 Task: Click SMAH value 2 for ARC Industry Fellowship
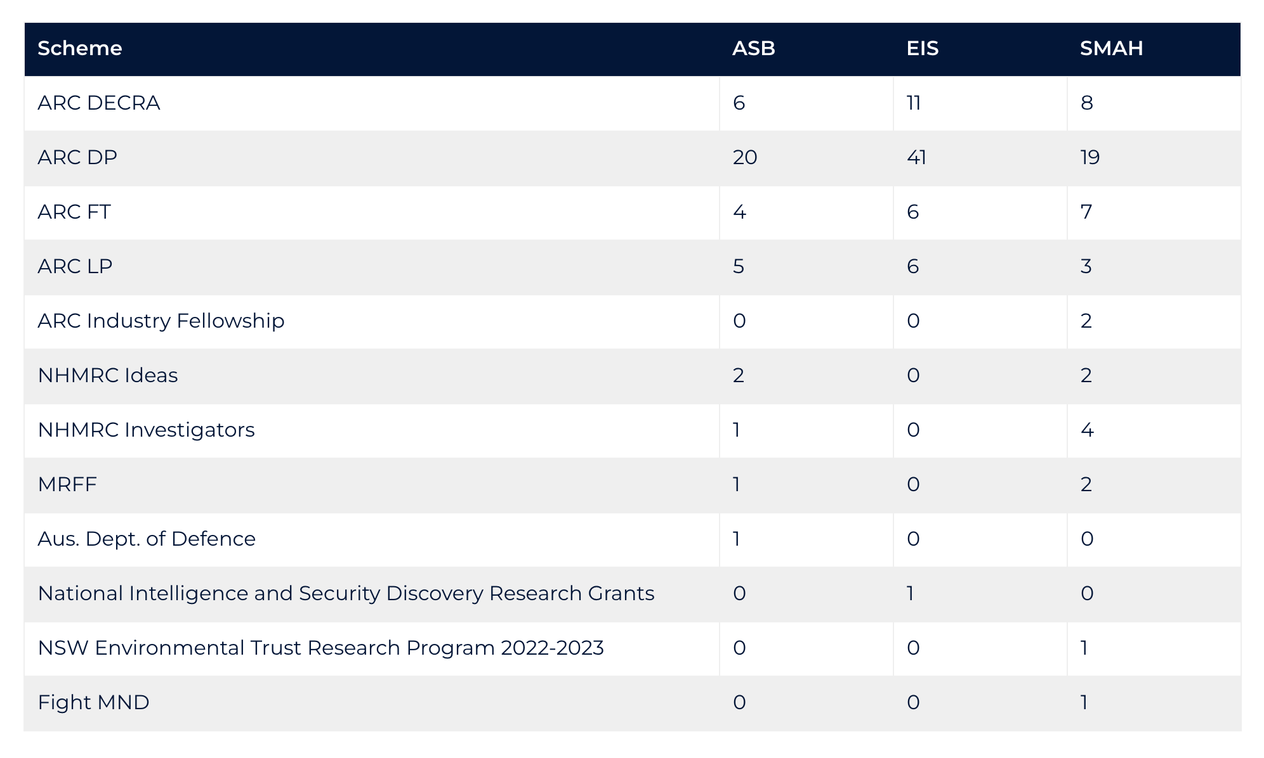point(1086,321)
